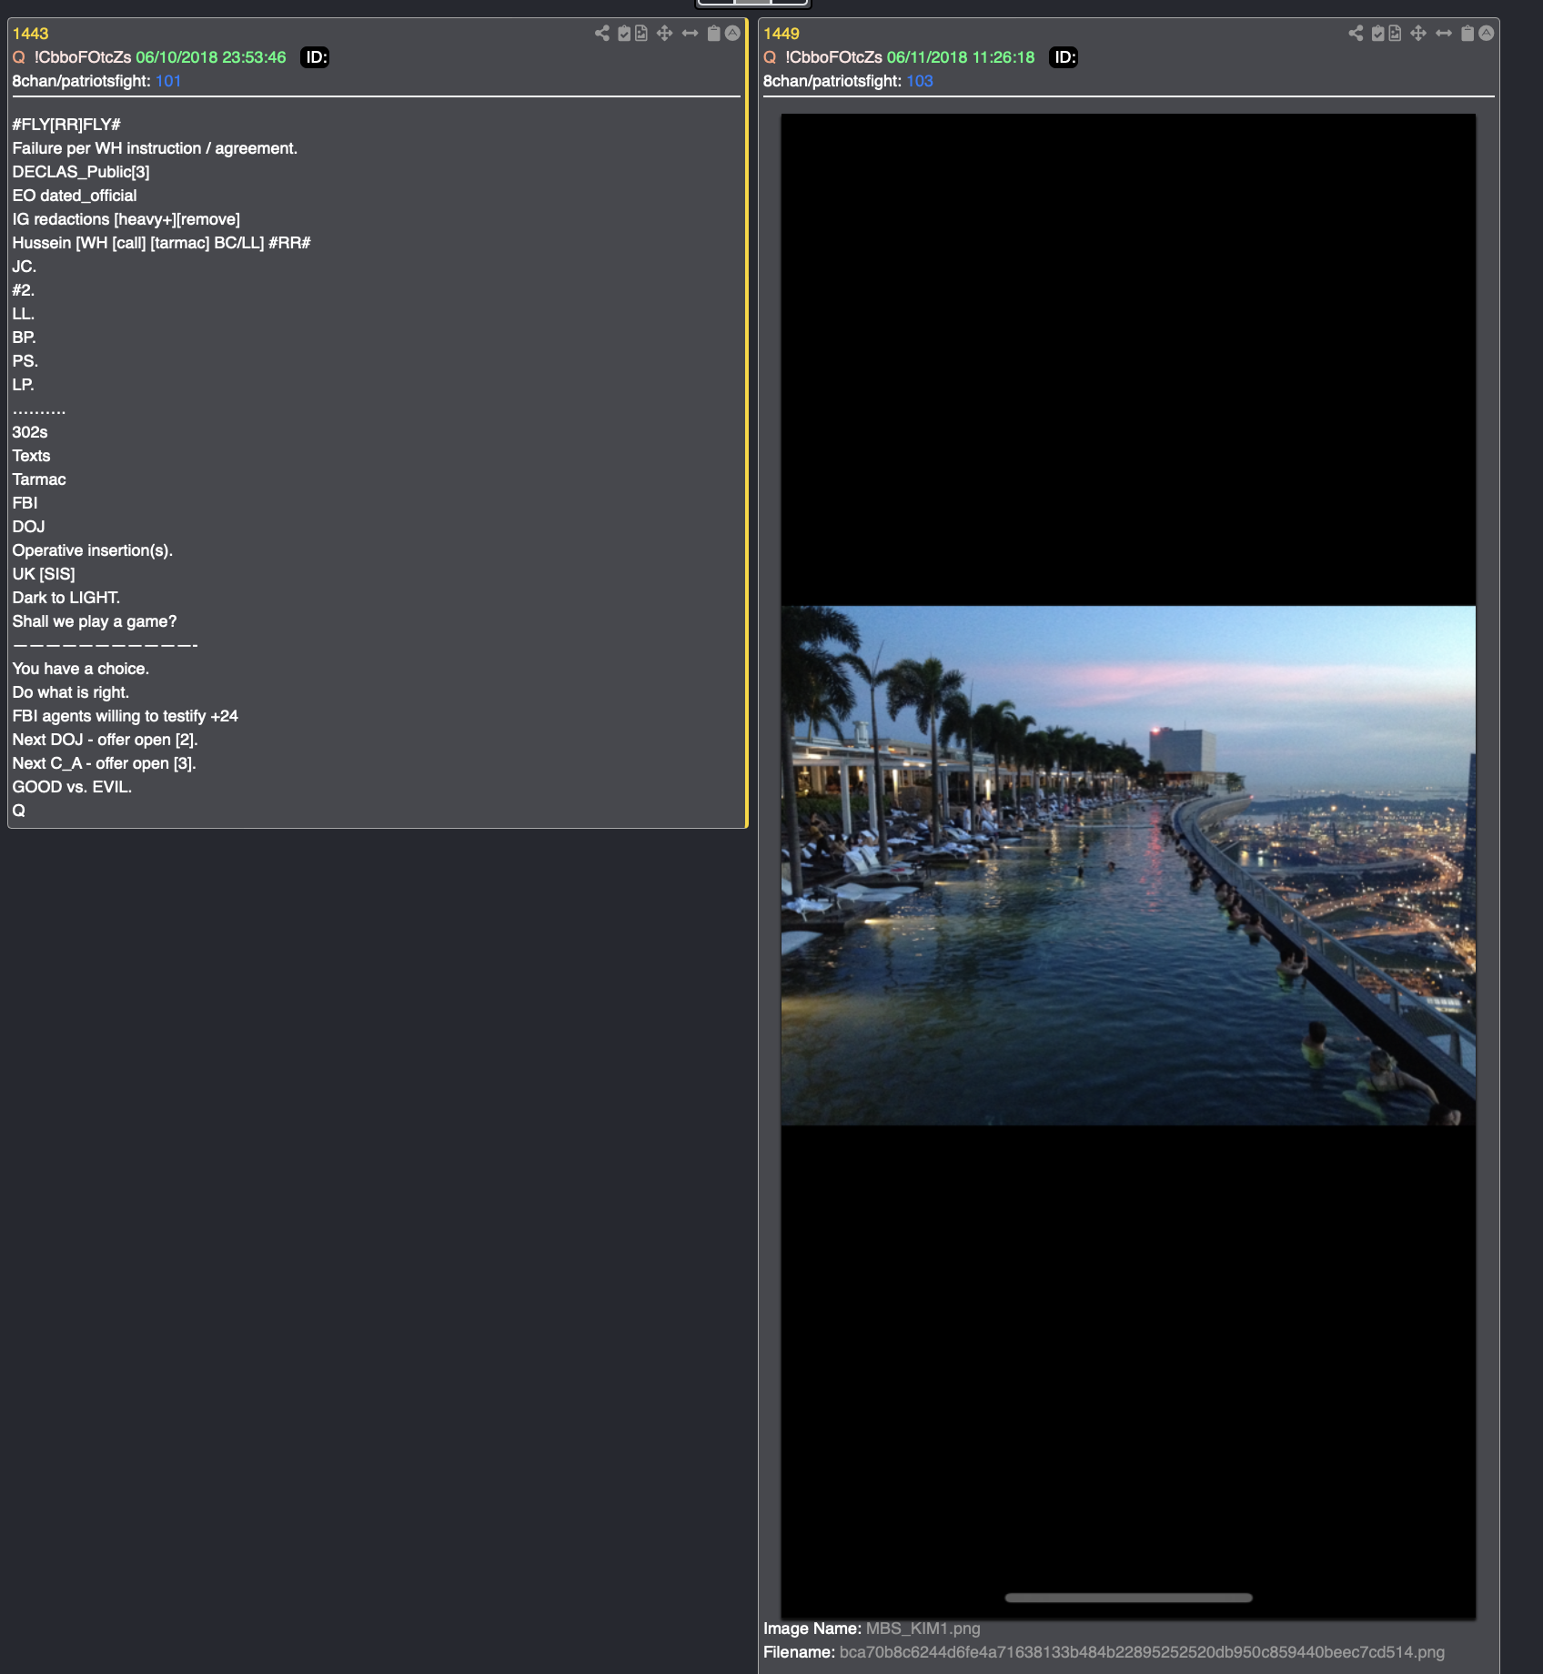Click the line 'Dark to LIGHT.'
Screen dimensions: 1543x1674
point(66,598)
